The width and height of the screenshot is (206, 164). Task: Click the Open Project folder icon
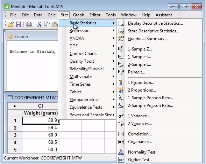[x=11, y=24]
